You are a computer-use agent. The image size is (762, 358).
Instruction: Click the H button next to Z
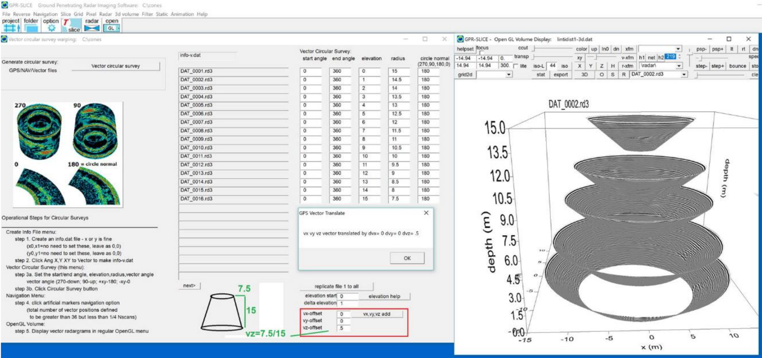coord(612,66)
